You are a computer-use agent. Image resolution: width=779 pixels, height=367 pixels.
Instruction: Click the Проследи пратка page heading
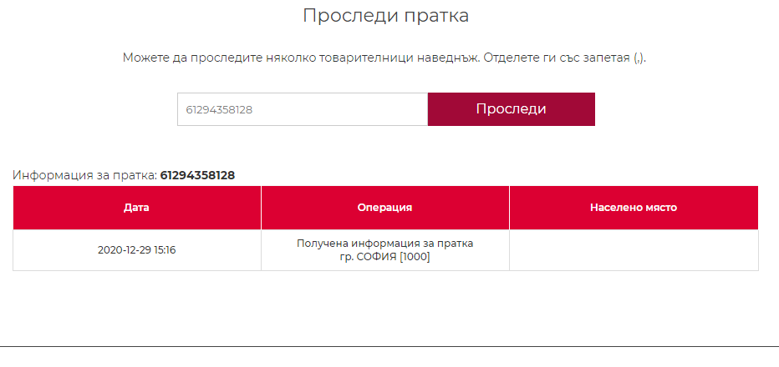(x=385, y=16)
